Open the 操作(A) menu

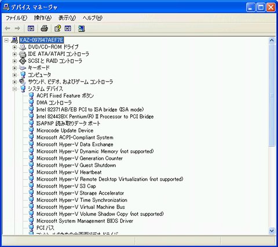point(43,18)
